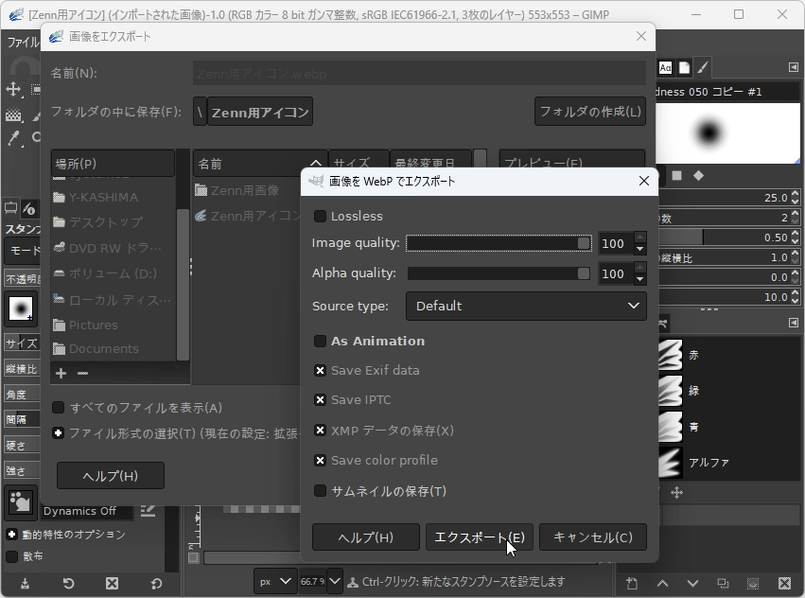Click キャンセル(C) in the WebP dialog

click(x=593, y=537)
